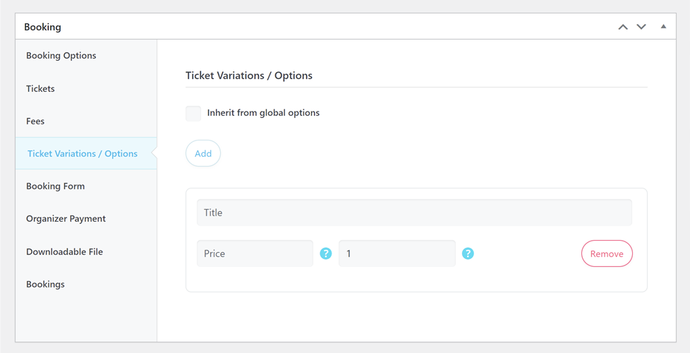Select the Fees tab
The width and height of the screenshot is (690, 353).
click(35, 121)
